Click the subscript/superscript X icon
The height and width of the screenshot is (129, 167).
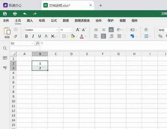coord(53,36)
